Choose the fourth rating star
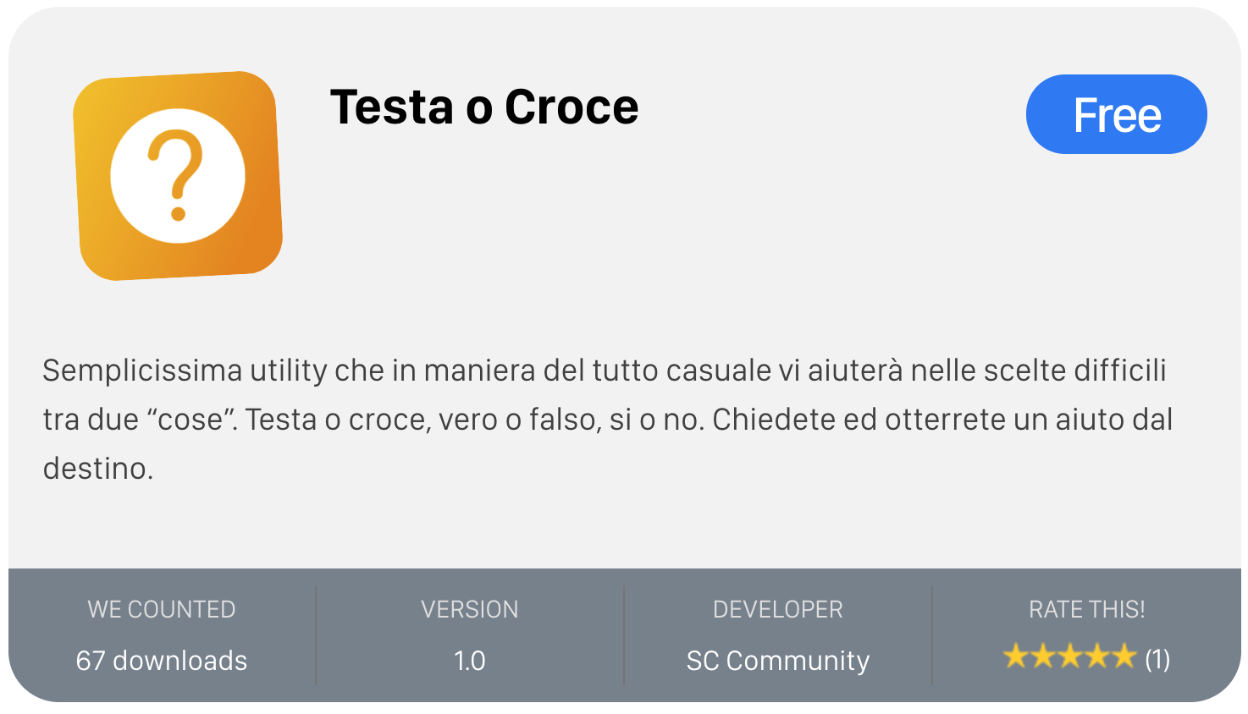Screen dimensions: 1248x714 pyautogui.click(x=1096, y=656)
